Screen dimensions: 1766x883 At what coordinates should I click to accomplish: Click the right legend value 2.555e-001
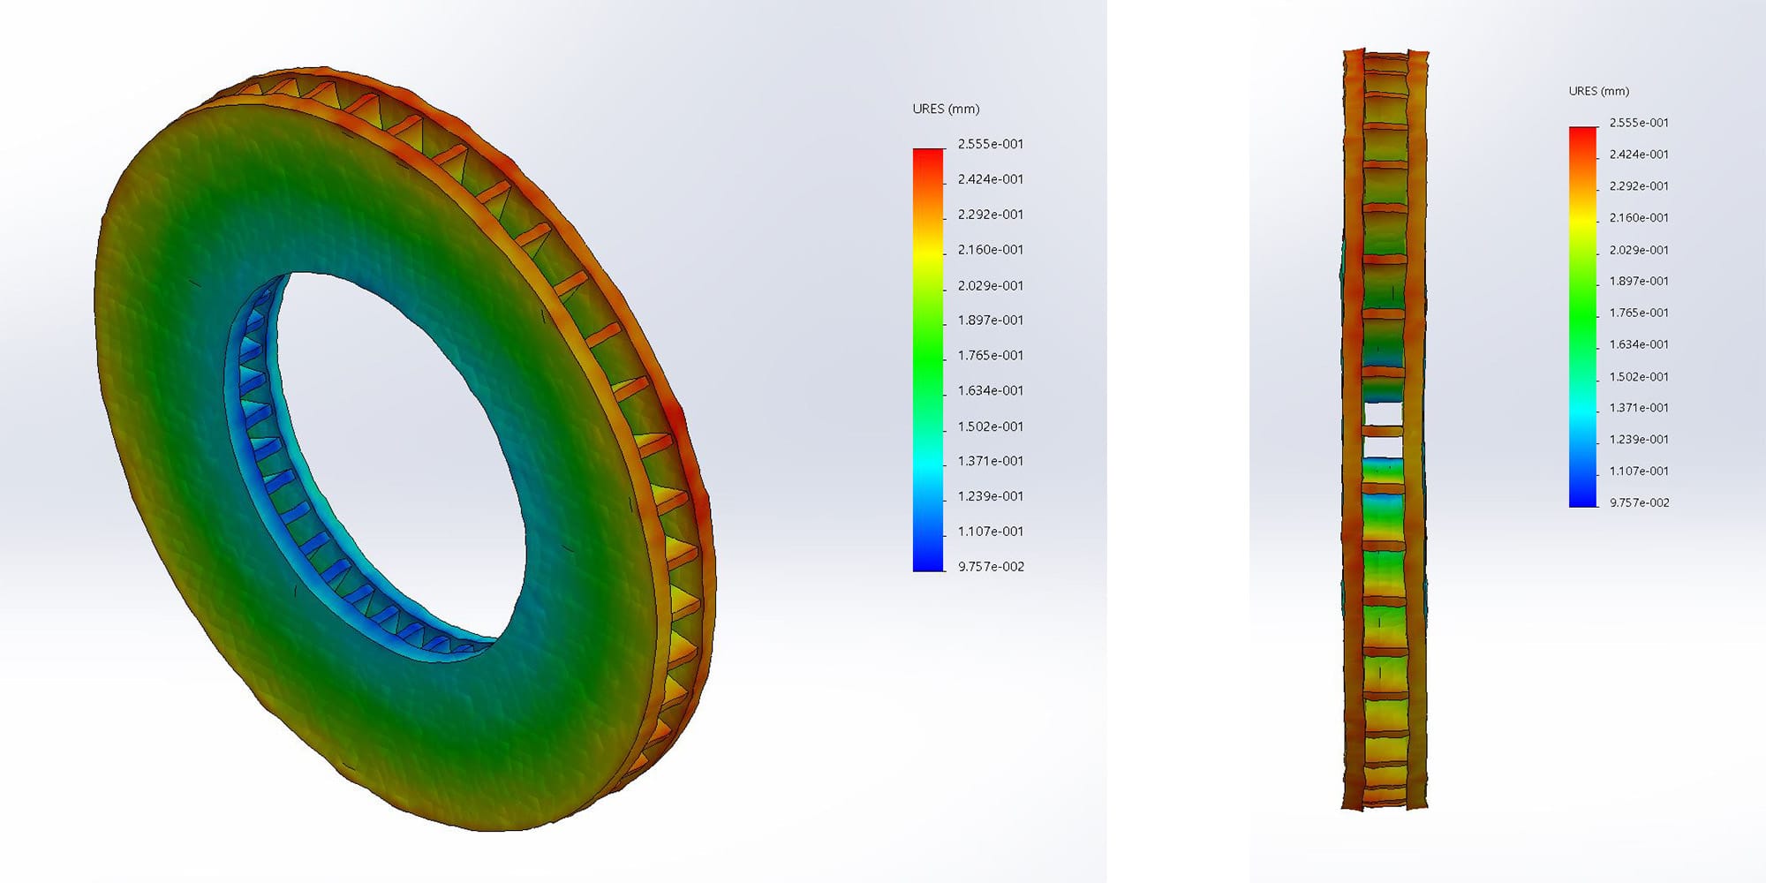coord(1639,123)
